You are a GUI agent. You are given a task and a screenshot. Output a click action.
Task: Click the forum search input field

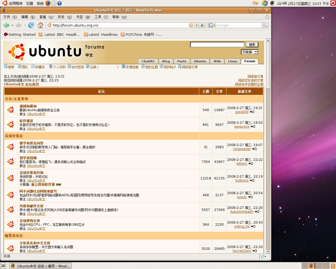[217, 45]
